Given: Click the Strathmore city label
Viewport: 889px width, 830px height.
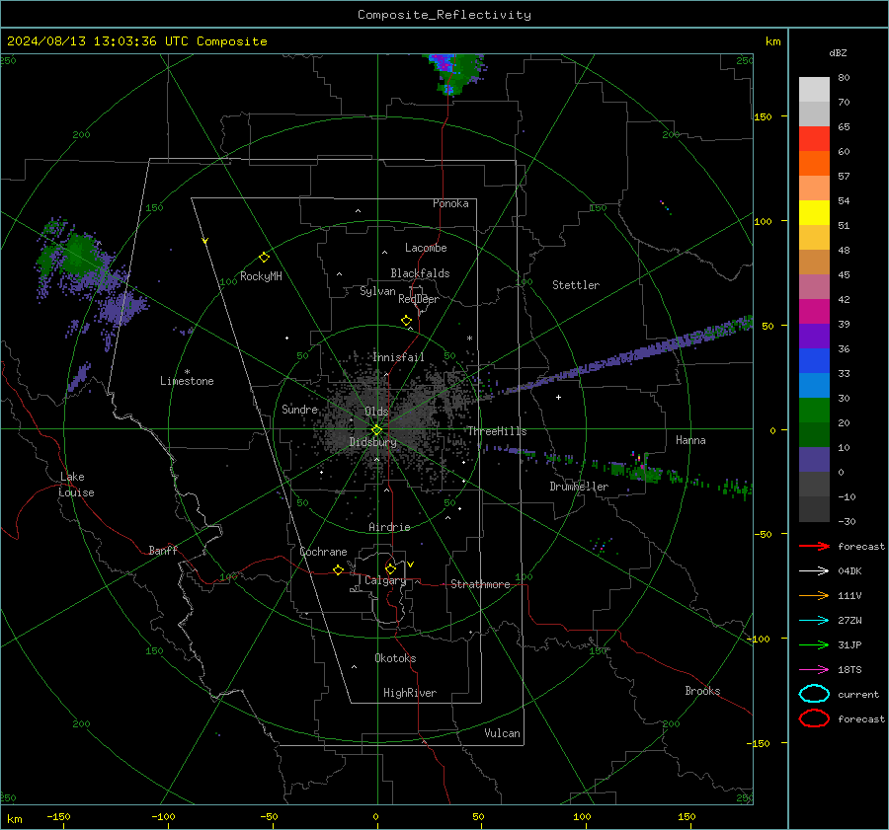Looking at the screenshot, I should [x=480, y=584].
